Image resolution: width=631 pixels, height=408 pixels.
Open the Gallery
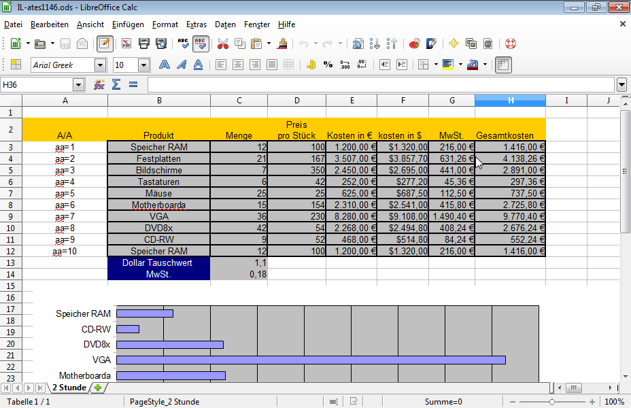[x=471, y=44]
